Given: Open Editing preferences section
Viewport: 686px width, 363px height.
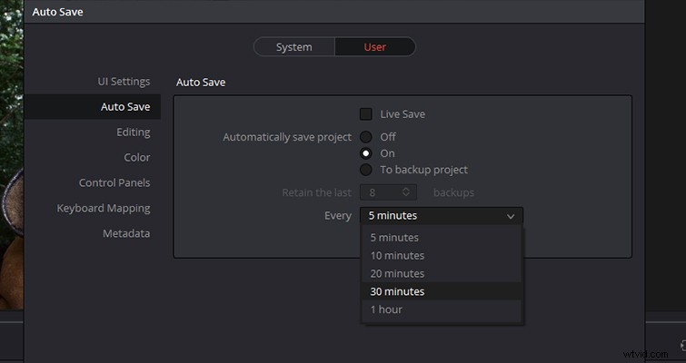Looking at the screenshot, I should pos(134,132).
